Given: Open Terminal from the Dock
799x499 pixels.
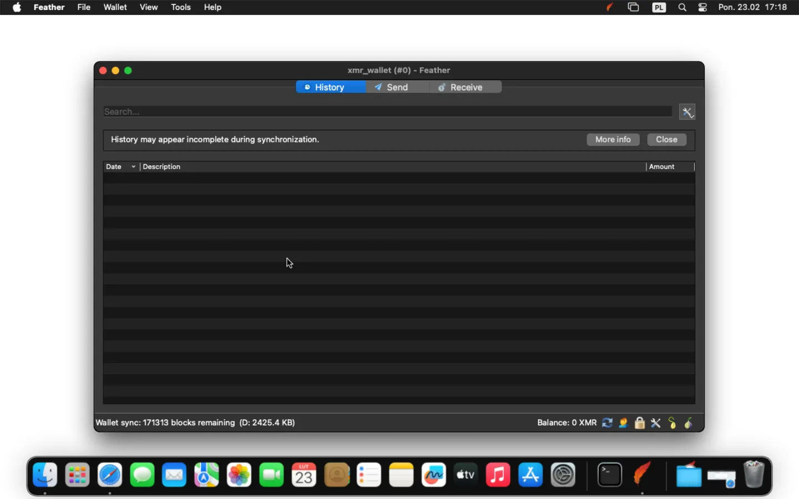Looking at the screenshot, I should 610,475.
